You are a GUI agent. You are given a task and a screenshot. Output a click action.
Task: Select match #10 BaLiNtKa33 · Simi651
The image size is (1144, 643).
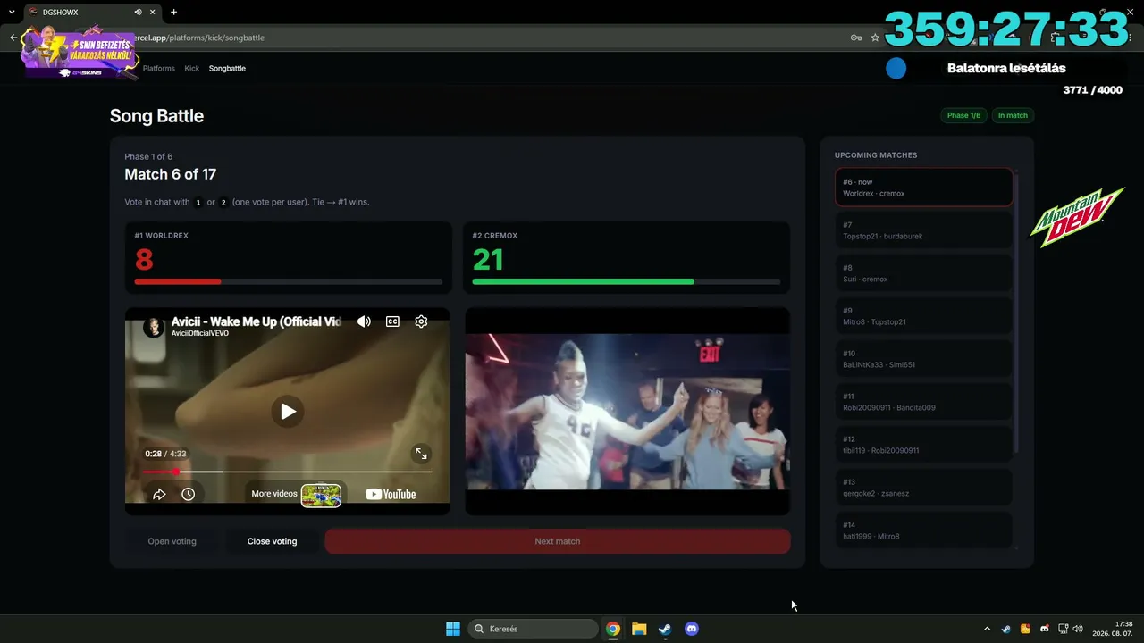924,359
